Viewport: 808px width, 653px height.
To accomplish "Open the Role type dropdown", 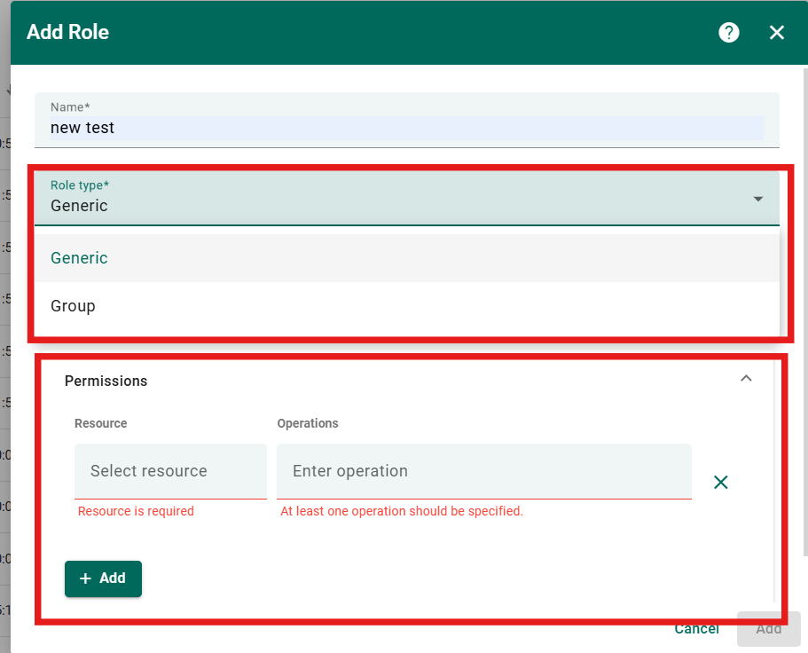I will coord(406,199).
